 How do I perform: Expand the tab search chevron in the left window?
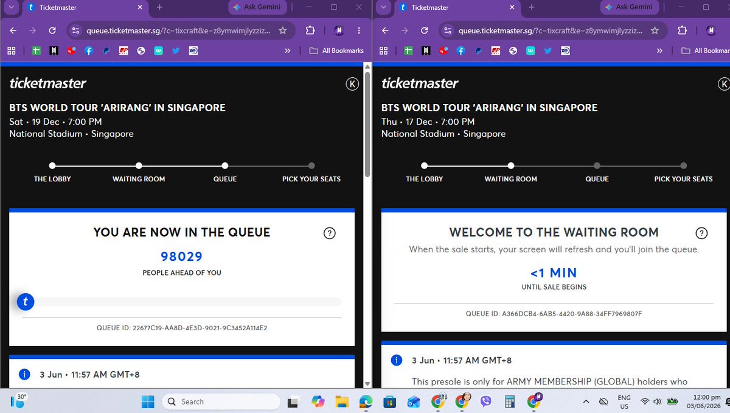[x=10, y=7]
